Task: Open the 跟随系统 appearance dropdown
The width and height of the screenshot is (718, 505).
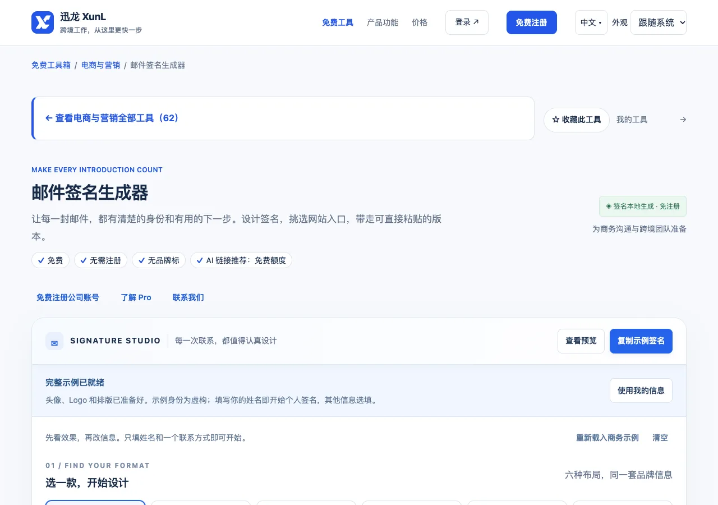Action: click(659, 22)
